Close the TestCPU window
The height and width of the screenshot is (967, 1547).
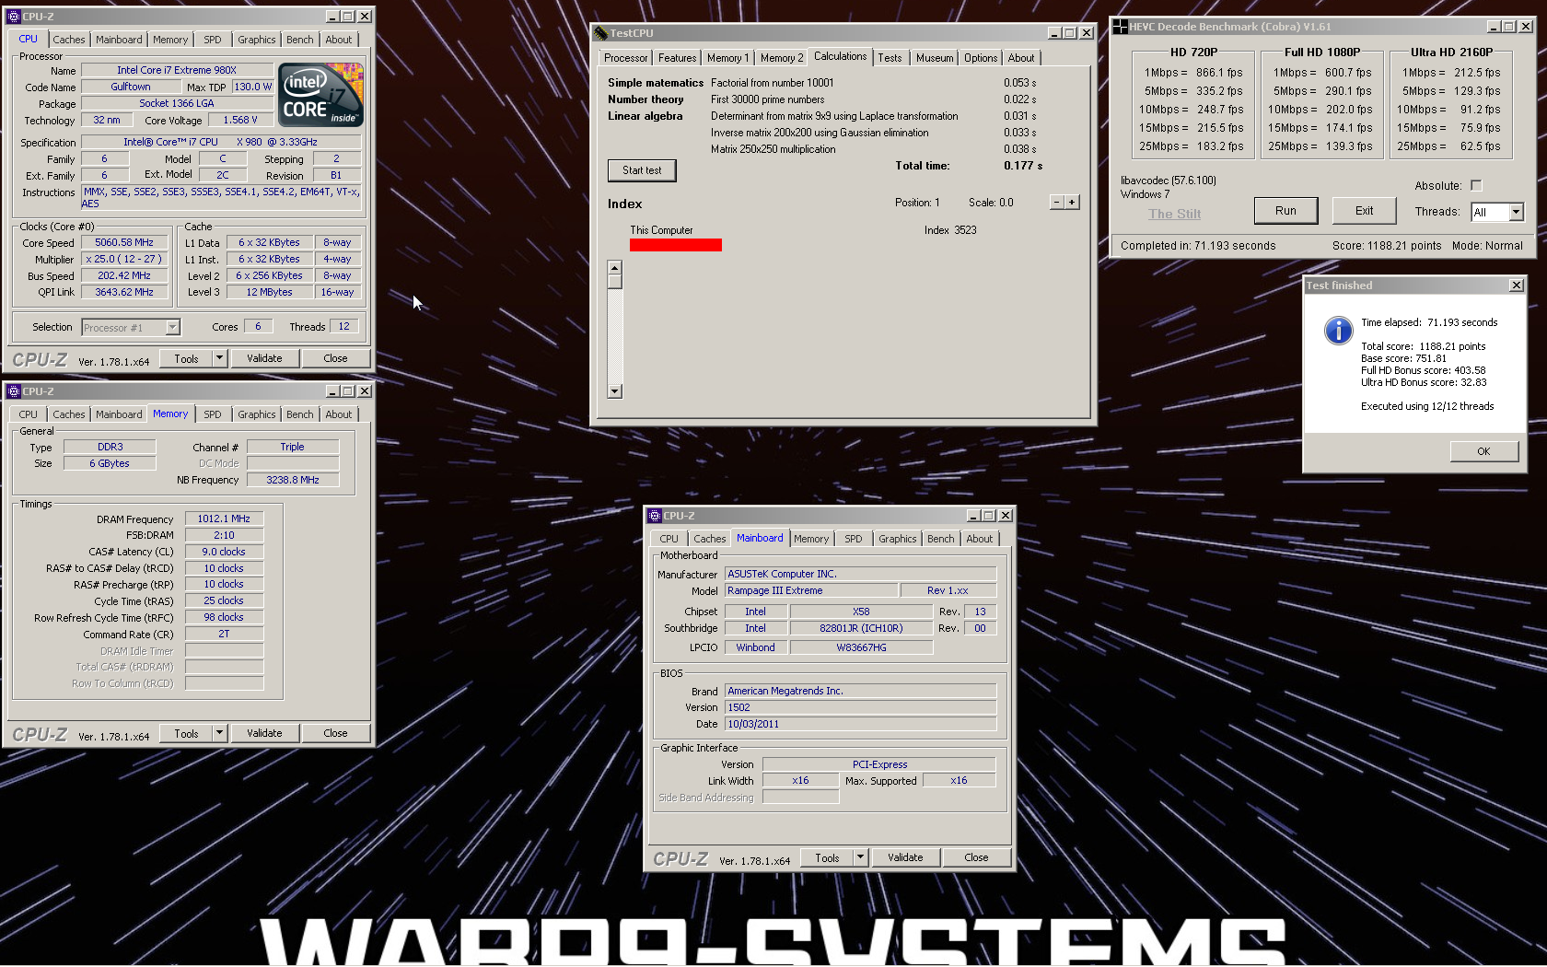tap(1087, 33)
